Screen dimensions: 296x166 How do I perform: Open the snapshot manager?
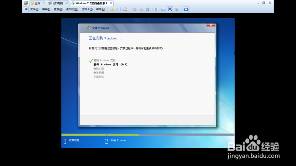[147, 9]
